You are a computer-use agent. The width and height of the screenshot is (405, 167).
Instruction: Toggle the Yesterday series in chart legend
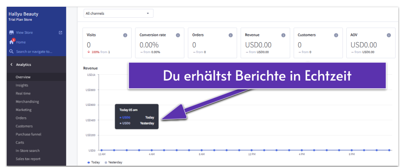tap(113, 162)
